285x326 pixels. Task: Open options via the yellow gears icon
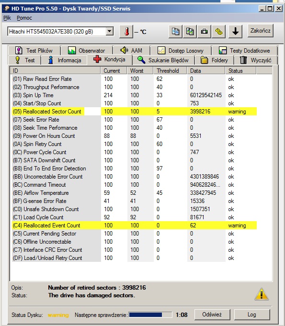pos(218,32)
